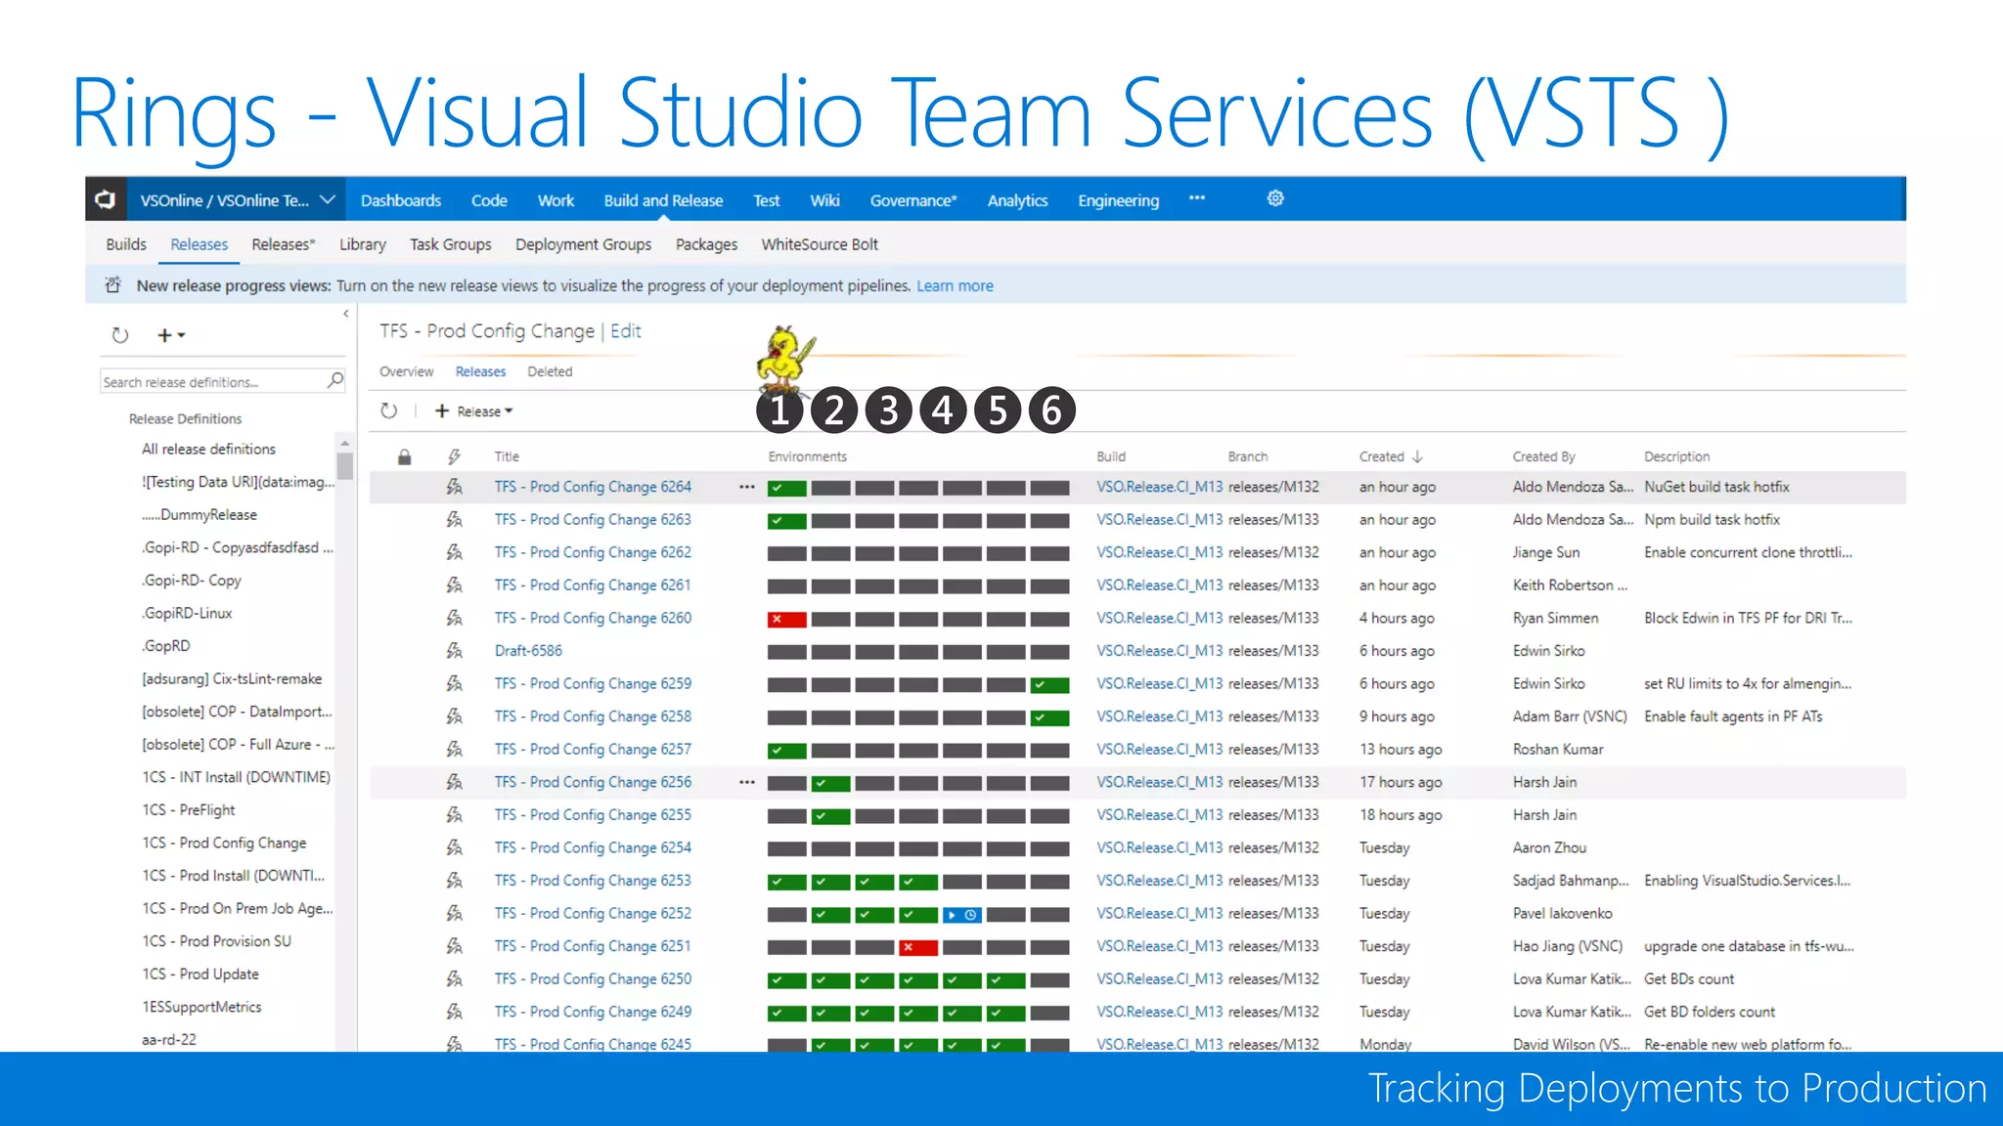The height and width of the screenshot is (1126, 2003).
Task: Select the 1ESSupportMetrics definition
Action: pyautogui.click(x=201, y=1007)
